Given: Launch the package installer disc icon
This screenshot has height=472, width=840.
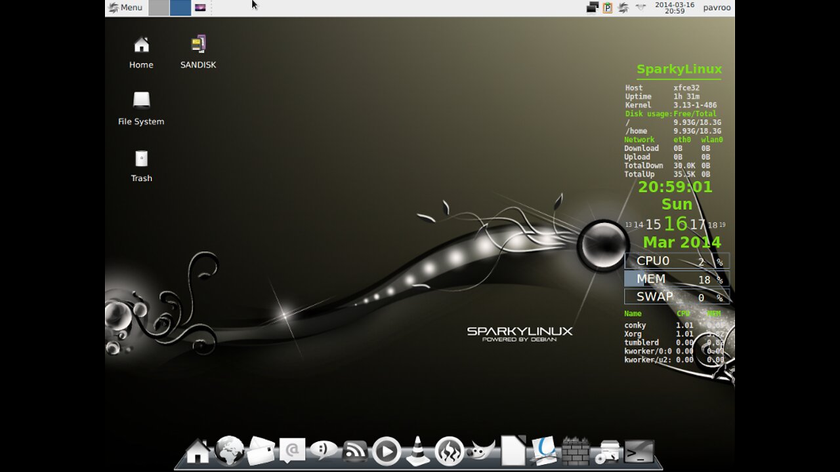Looking at the screenshot, I should (x=608, y=452).
